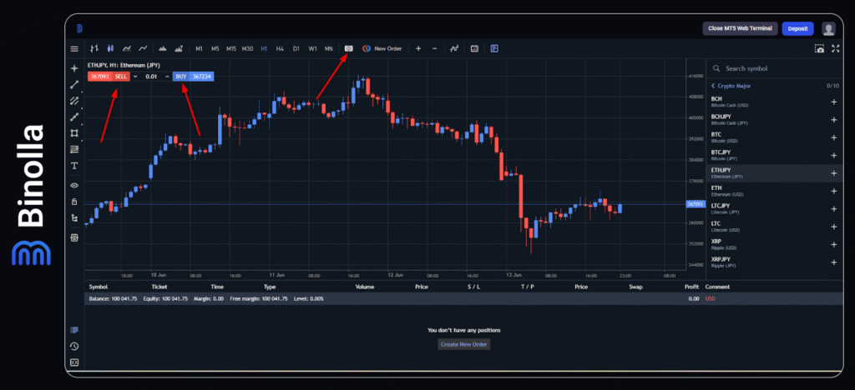Click the Create New Order button
This screenshot has height=390, width=855.
tap(463, 344)
